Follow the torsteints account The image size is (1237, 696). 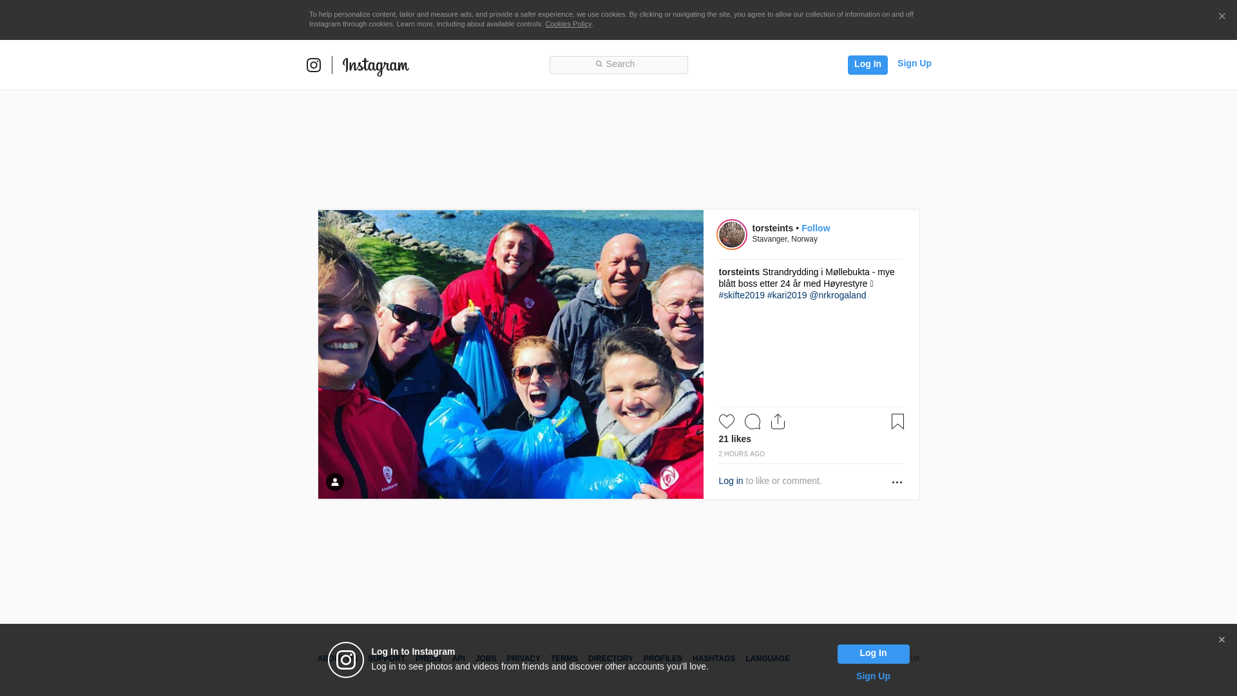pyautogui.click(x=816, y=228)
